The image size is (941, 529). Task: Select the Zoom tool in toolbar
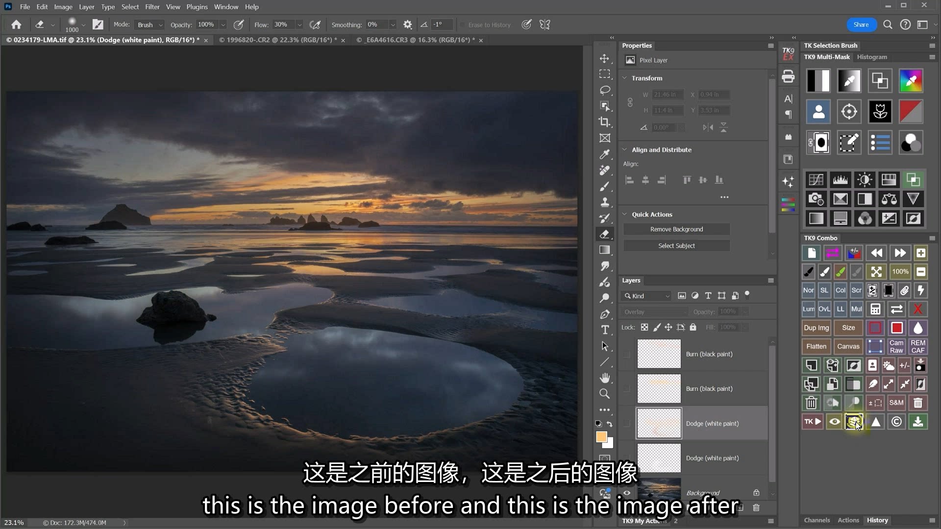click(x=605, y=394)
